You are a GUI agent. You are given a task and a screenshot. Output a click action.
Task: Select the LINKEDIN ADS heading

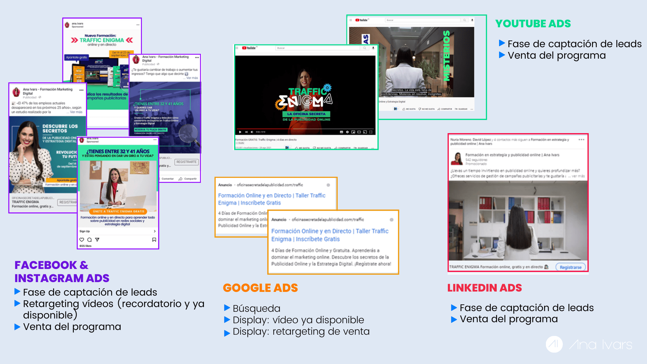[485, 288]
